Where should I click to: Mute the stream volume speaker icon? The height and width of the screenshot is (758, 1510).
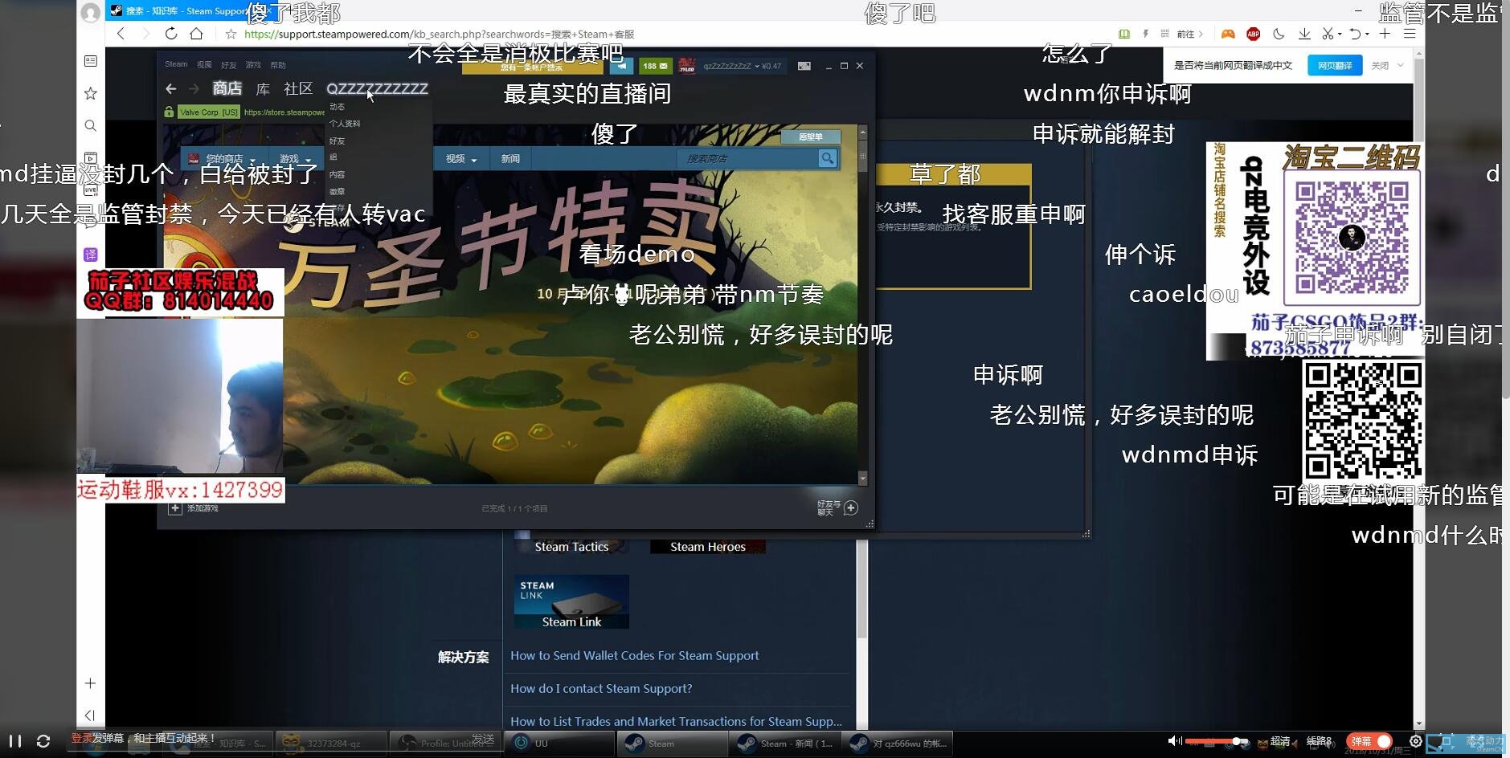tap(1174, 741)
